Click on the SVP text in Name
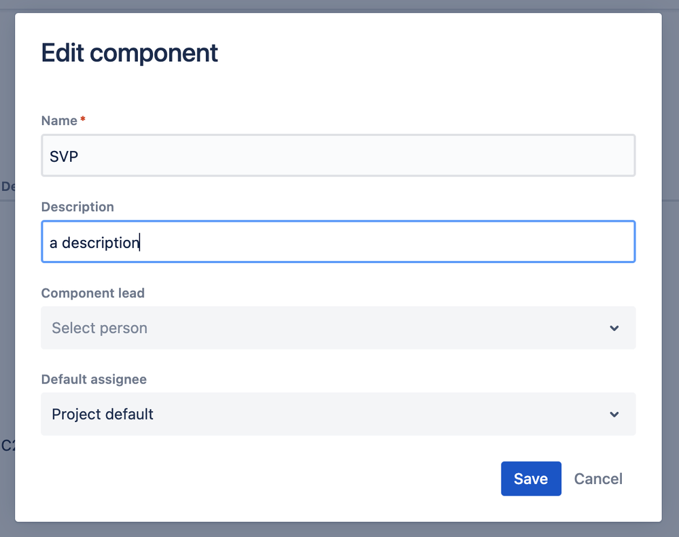Viewport: 679px width, 537px height. click(65, 156)
